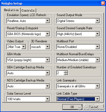The image size is (106, 112).
Task: Decrease Number of Emulated Gameboys
Action: pyautogui.click(x=66, y=74)
